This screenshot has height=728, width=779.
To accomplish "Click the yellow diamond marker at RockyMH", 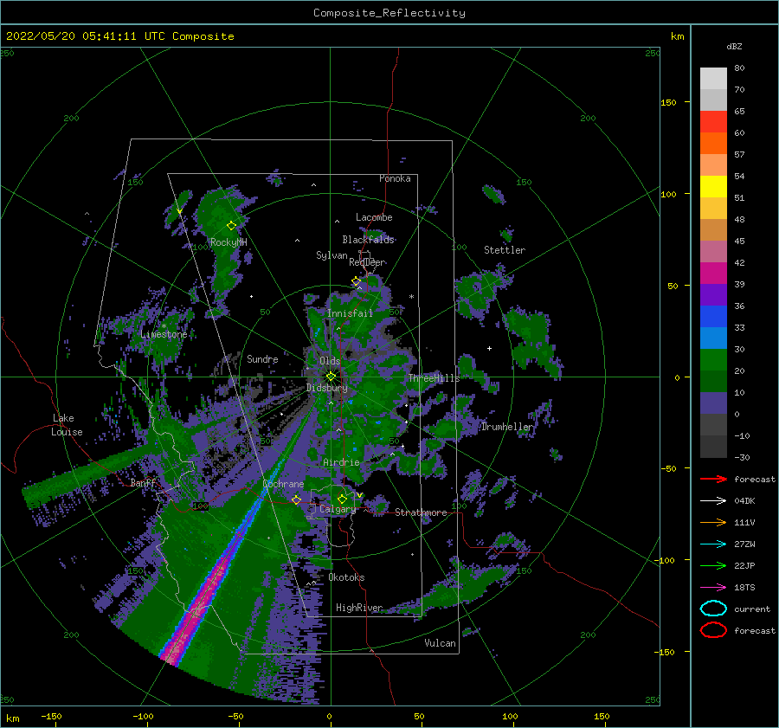I will pyautogui.click(x=231, y=226).
